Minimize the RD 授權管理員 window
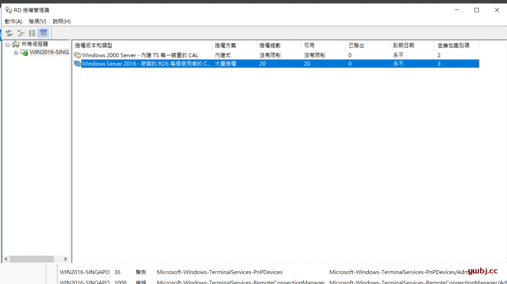This screenshot has height=284, width=507. point(456,10)
